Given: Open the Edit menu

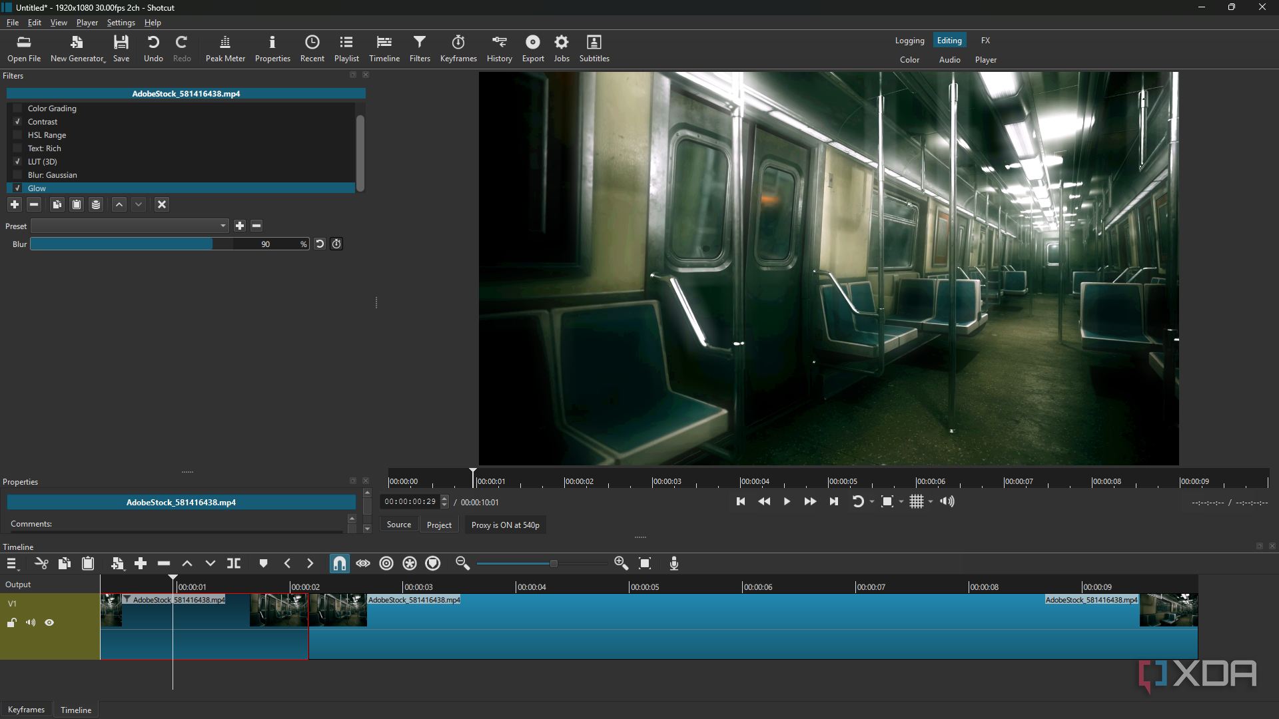Looking at the screenshot, I should pos(35,23).
